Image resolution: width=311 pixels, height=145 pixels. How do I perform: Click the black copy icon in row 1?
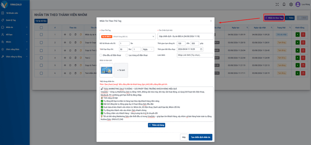(75, 34)
